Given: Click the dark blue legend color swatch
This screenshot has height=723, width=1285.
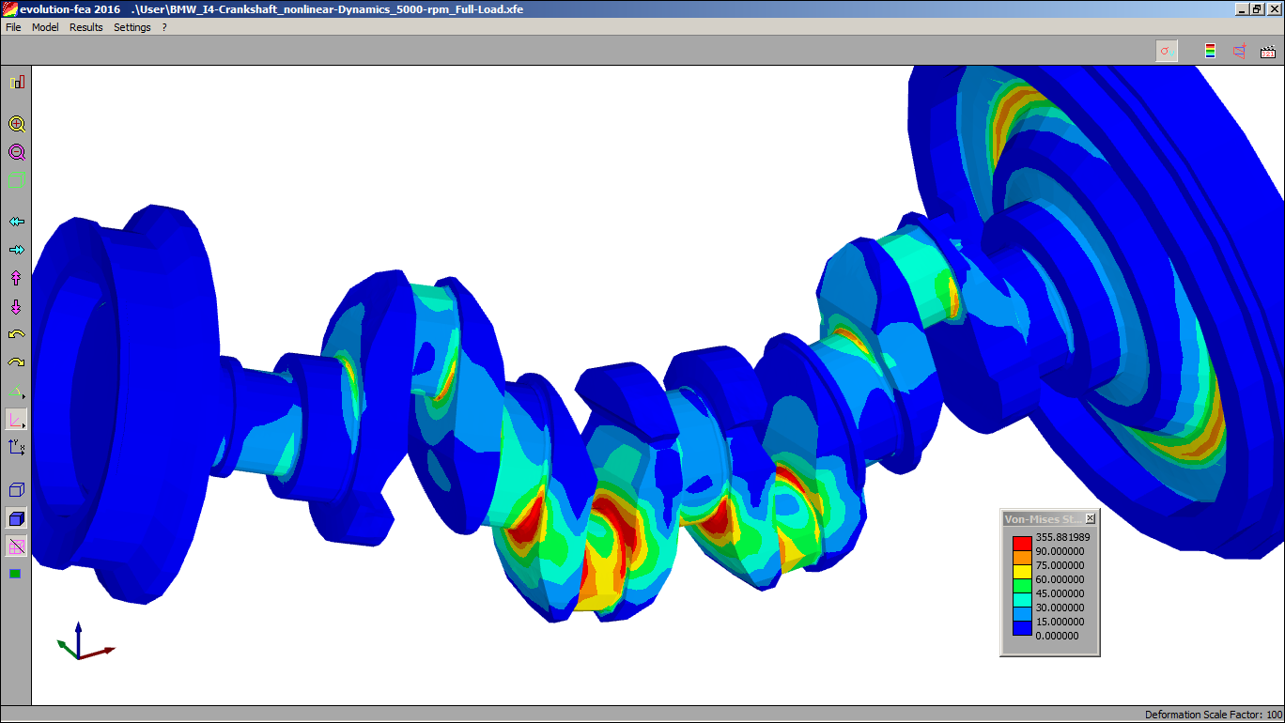Looking at the screenshot, I should (1022, 626).
